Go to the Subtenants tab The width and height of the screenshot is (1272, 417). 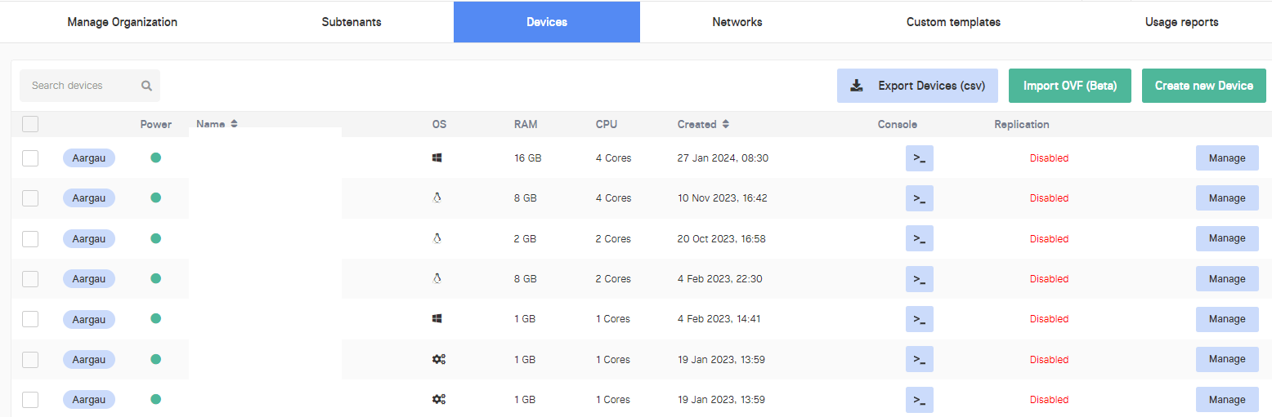coord(352,22)
